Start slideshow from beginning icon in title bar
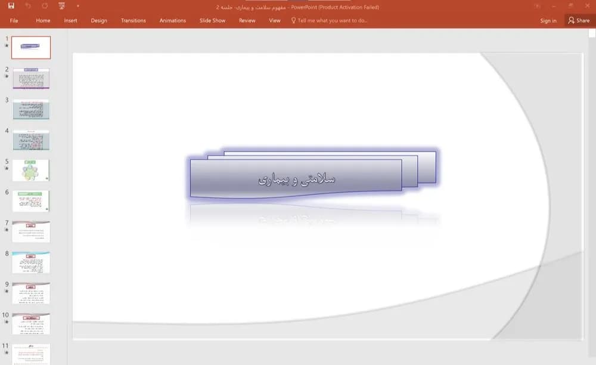 pos(61,6)
